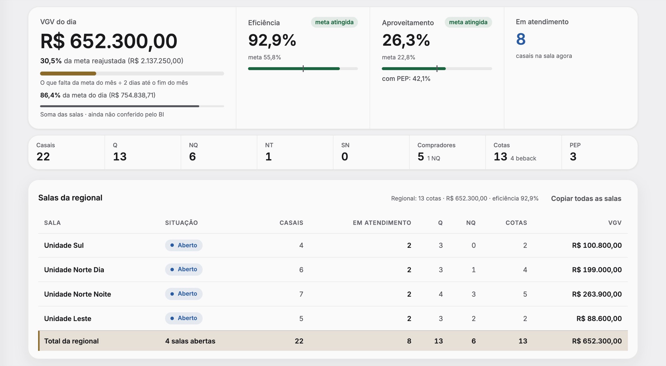Click the CASAIS column header

[291, 223]
